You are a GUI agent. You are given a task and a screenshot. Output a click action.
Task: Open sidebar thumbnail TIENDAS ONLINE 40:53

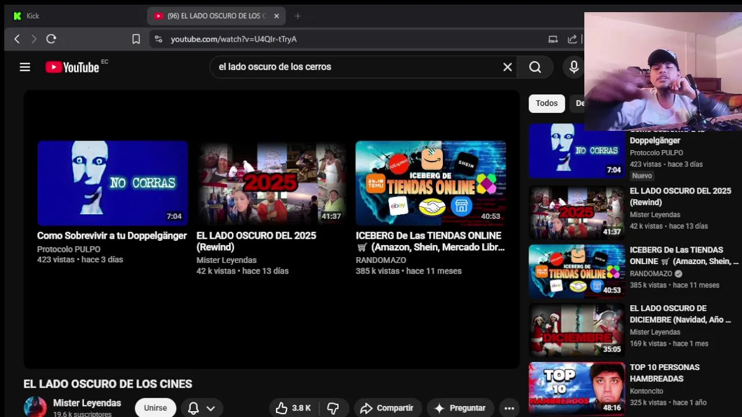tap(577, 271)
